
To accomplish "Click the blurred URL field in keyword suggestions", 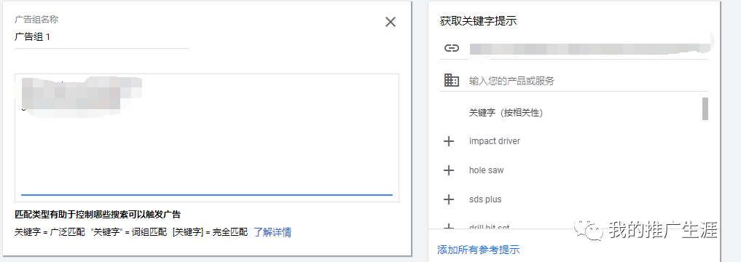I will [x=588, y=48].
